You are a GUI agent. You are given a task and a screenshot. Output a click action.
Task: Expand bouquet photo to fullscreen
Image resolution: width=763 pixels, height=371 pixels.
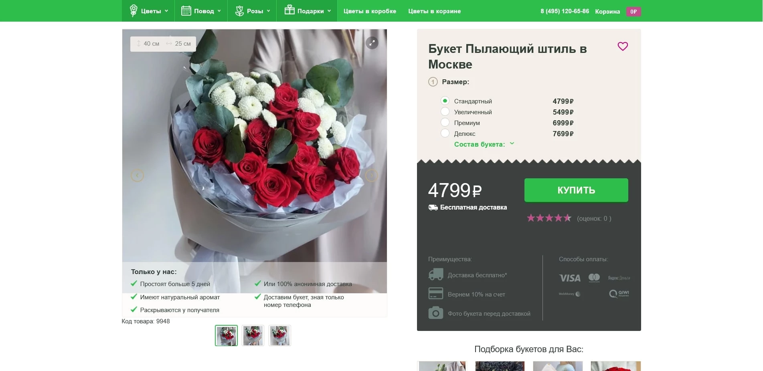pyautogui.click(x=372, y=43)
